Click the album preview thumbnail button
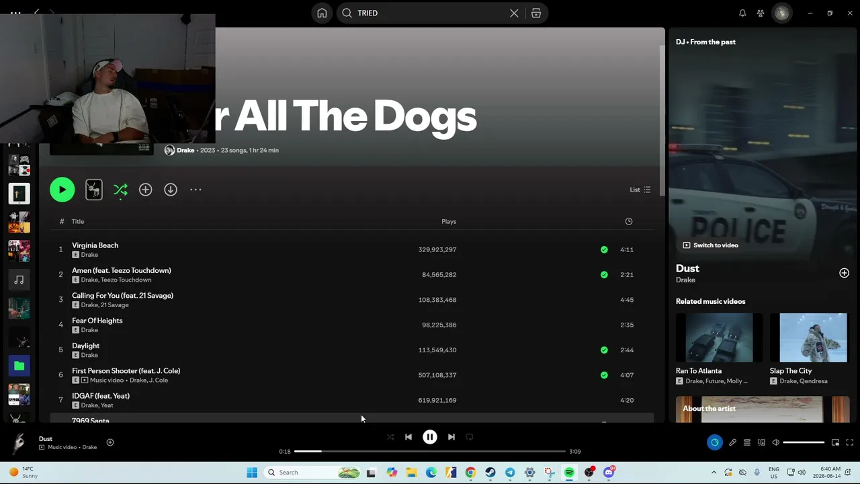Viewport: 860px width, 484px height. pyautogui.click(x=94, y=190)
